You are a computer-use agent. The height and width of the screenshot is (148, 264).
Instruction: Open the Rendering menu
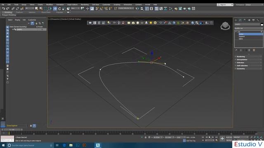[x=85, y=5]
